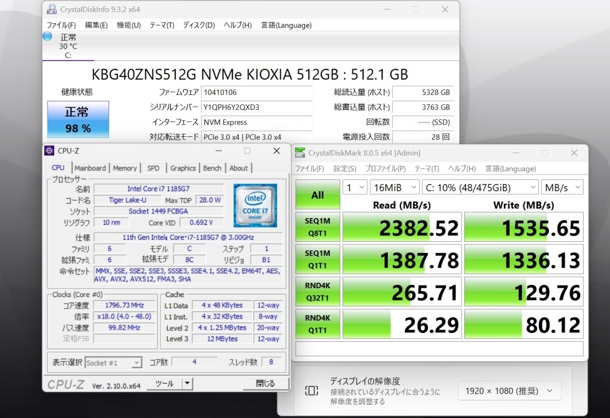Switch to the Graphics tab in CPU-Z
The width and height of the screenshot is (610, 418).
(183, 168)
